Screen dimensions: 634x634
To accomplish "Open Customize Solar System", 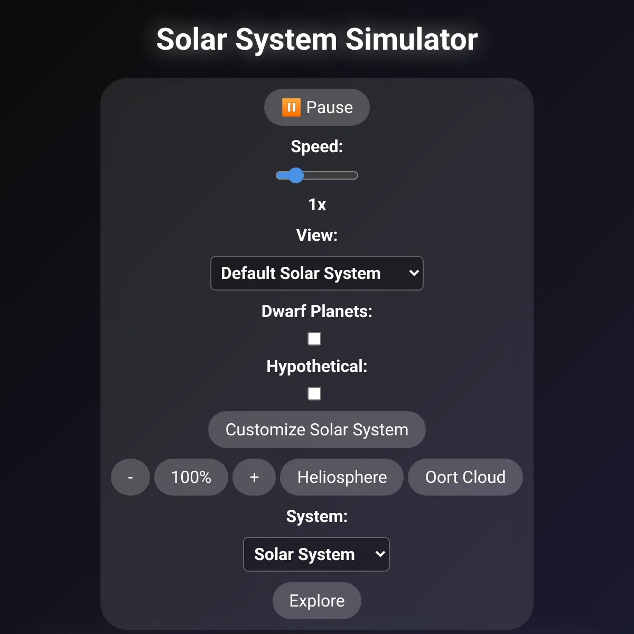I will [317, 430].
